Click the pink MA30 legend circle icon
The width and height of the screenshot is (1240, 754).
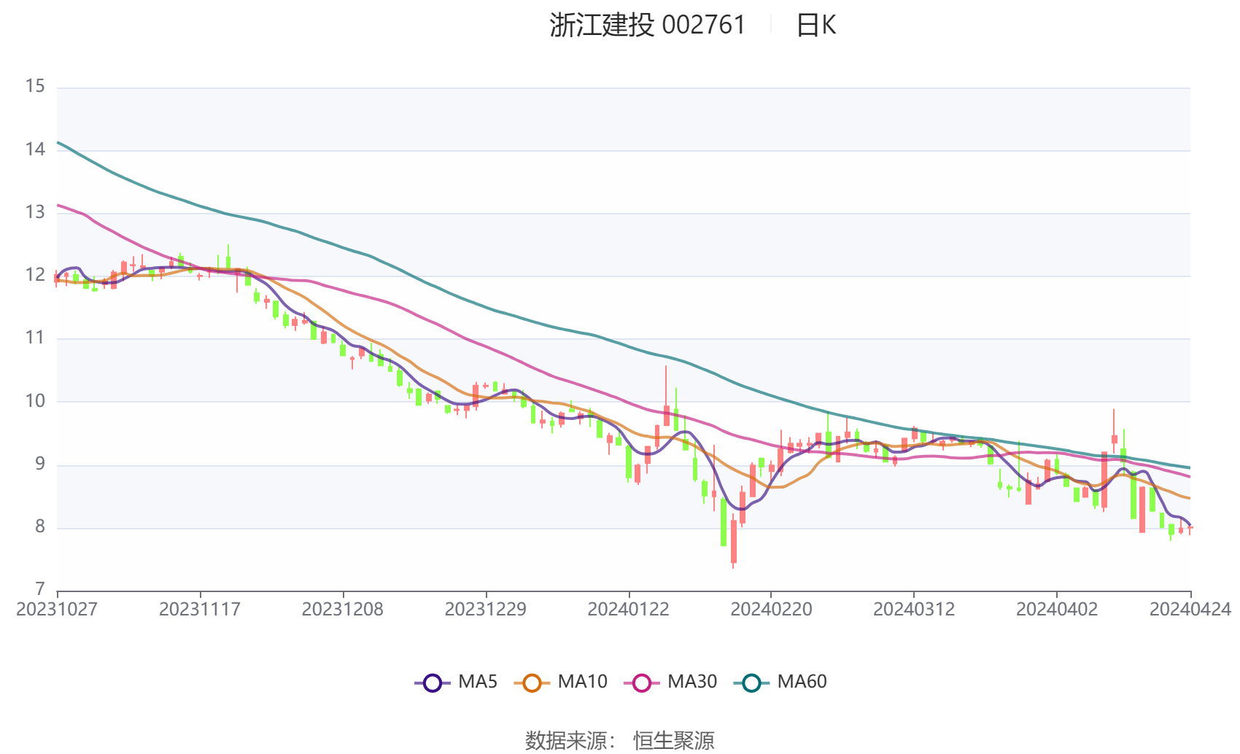[642, 683]
